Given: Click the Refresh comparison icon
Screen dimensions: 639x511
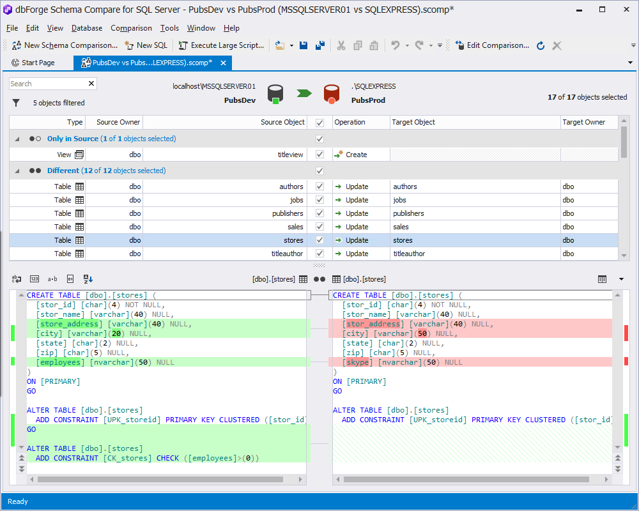Looking at the screenshot, I should [x=541, y=45].
